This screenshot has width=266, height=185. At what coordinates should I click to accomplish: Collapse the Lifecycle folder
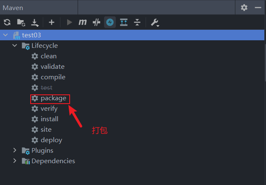15,45
